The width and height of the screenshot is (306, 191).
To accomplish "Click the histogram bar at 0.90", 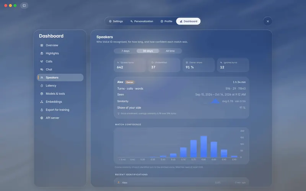I will tap(224, 154).
